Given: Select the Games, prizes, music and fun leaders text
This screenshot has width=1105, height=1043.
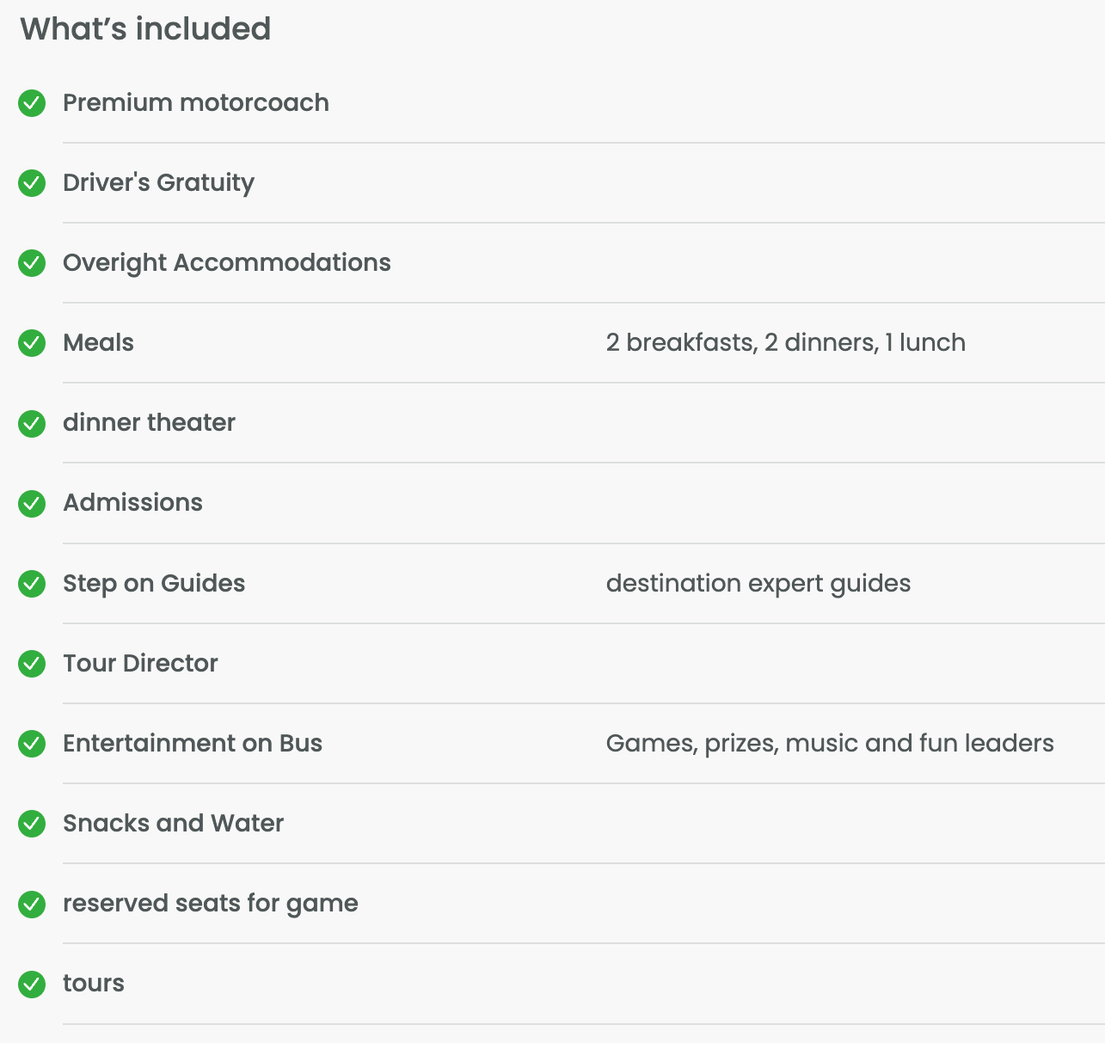Looking at the screenshot, I should click(x=830, y=743).
